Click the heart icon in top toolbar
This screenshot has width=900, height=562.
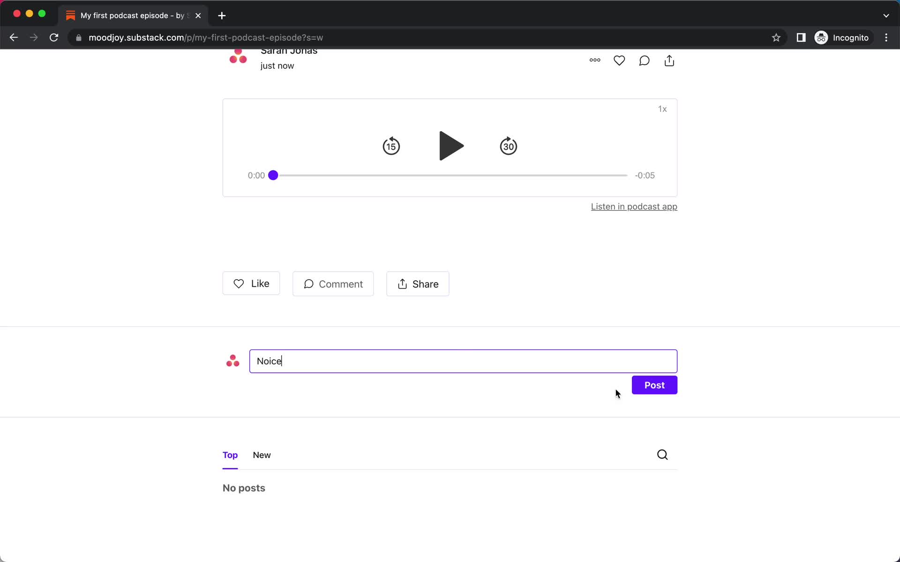tap(619, 60)
